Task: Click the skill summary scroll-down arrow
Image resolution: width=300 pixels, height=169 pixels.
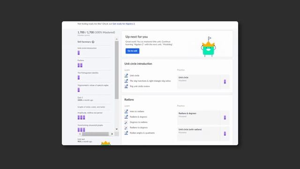Action: 117,129
